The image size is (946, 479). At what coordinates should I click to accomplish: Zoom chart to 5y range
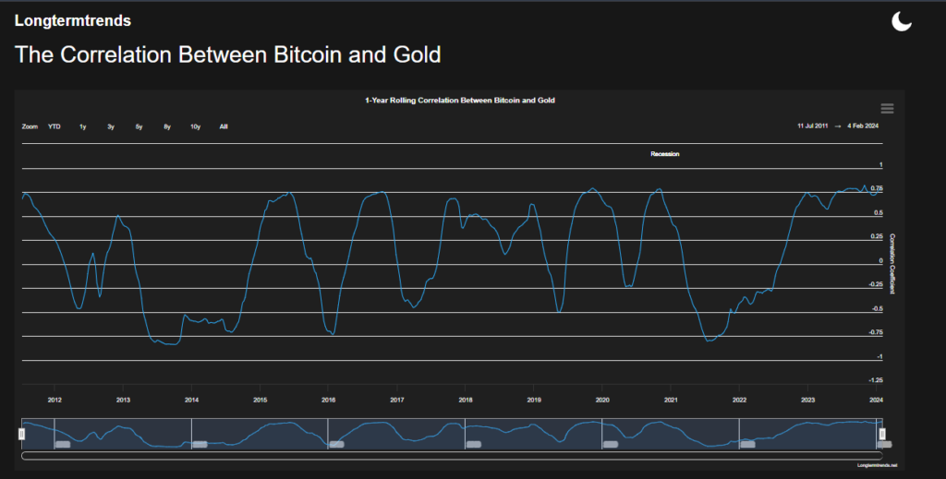[139, 126]
